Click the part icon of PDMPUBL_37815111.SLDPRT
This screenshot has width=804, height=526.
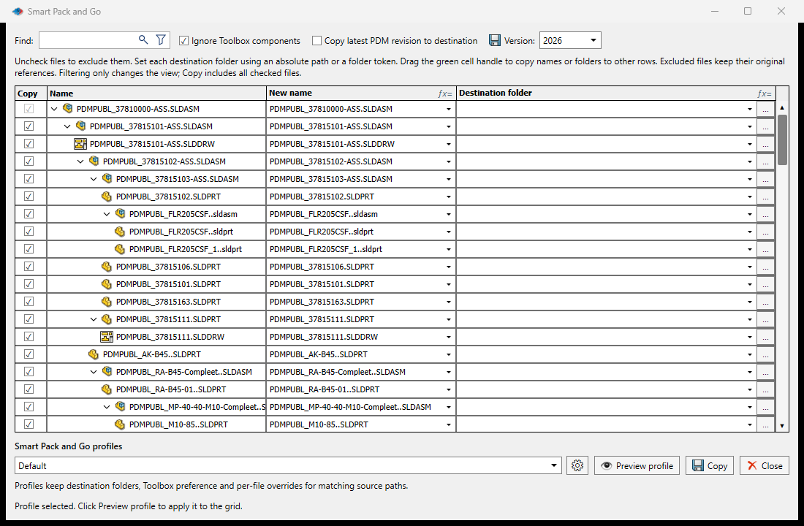[x=107, y=319]
